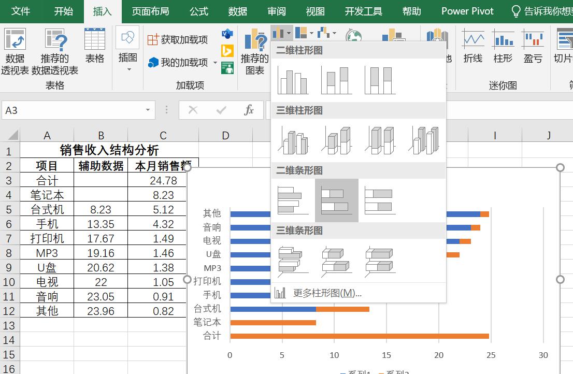
Task: Click 获取加载项 to get add-ins
Action: click(178, 39)
